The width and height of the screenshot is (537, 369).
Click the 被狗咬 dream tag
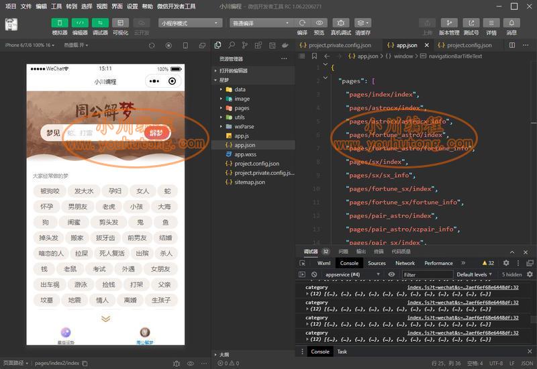coord(50,191)
